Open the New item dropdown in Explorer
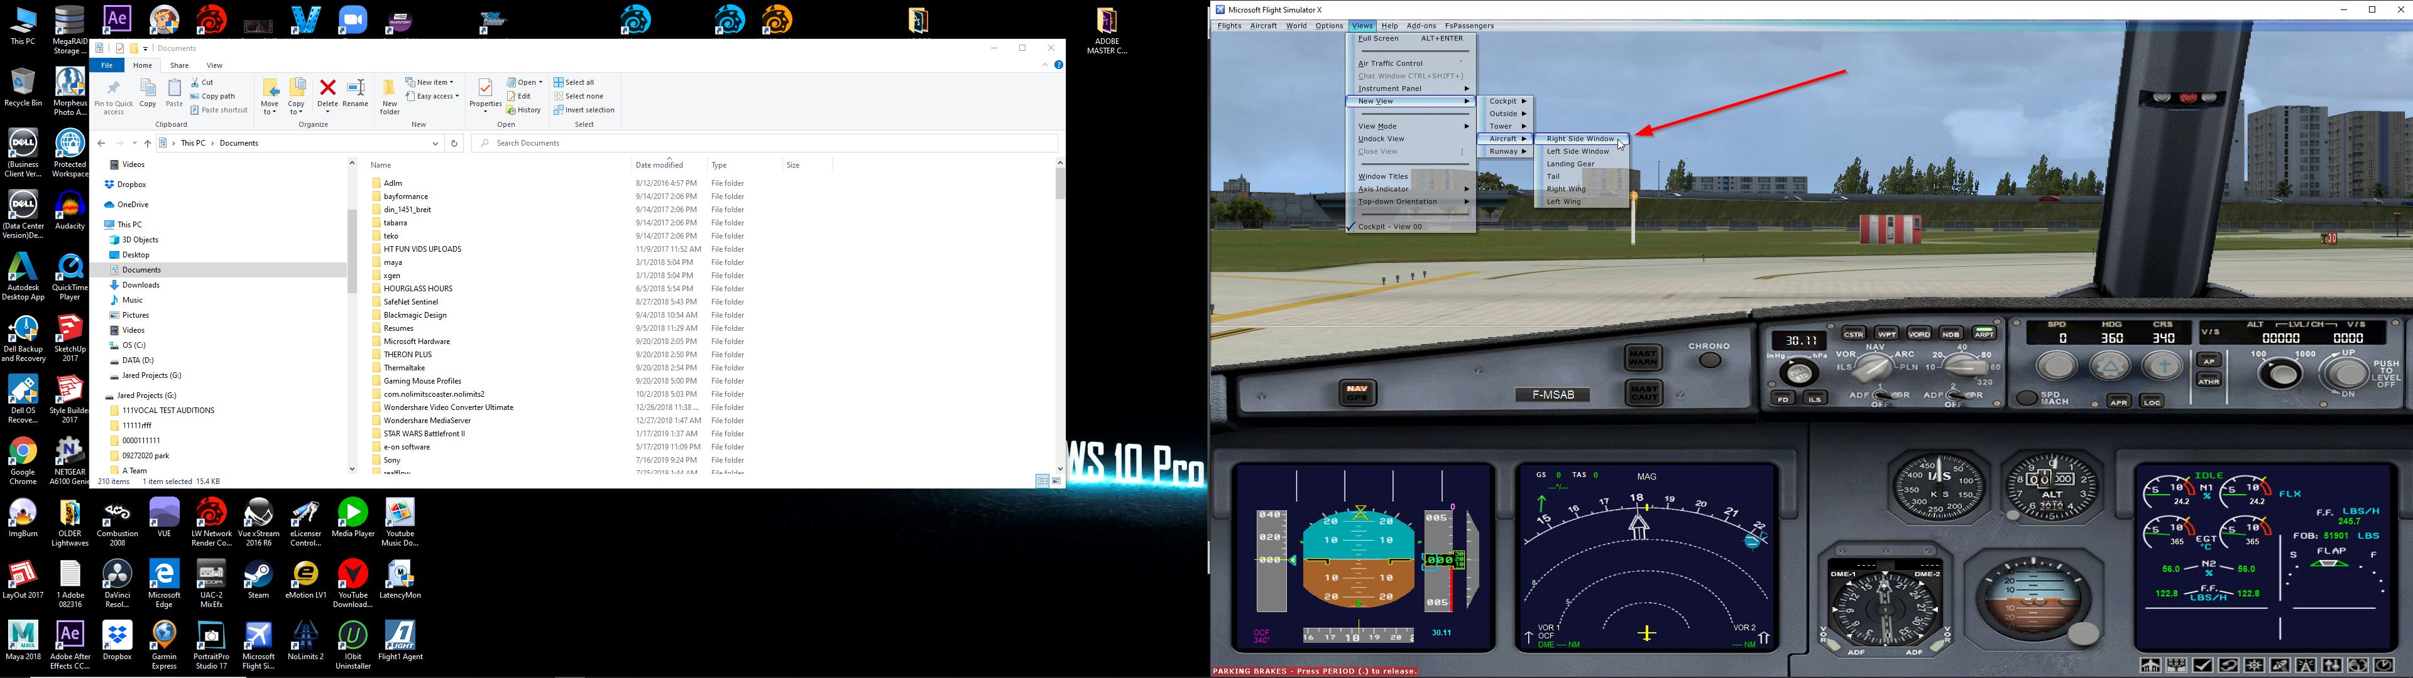 [430, 82]
